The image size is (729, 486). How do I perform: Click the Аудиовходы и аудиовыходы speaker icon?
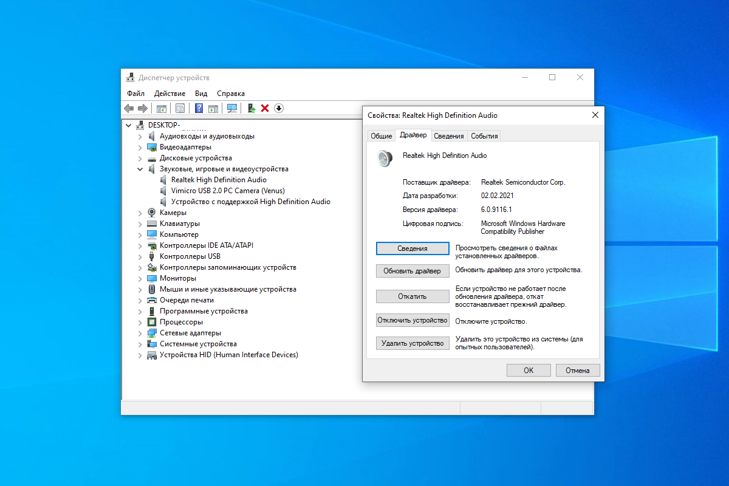click(152, 136)
